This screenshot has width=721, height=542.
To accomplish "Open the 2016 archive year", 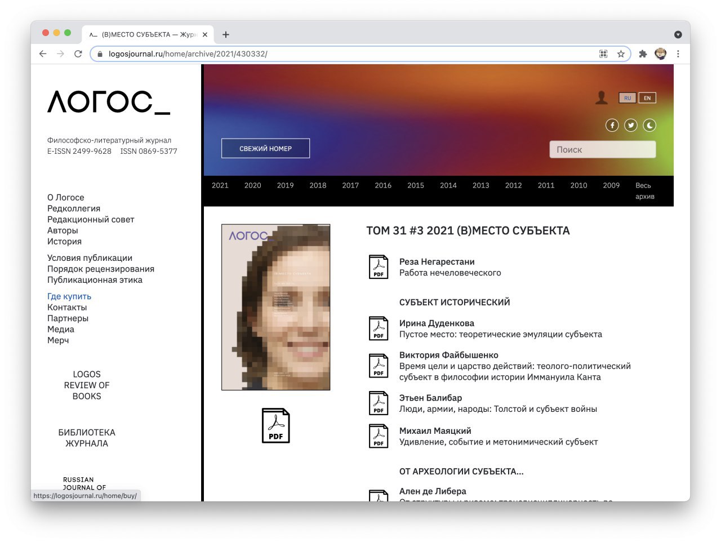I will [383, 185].
